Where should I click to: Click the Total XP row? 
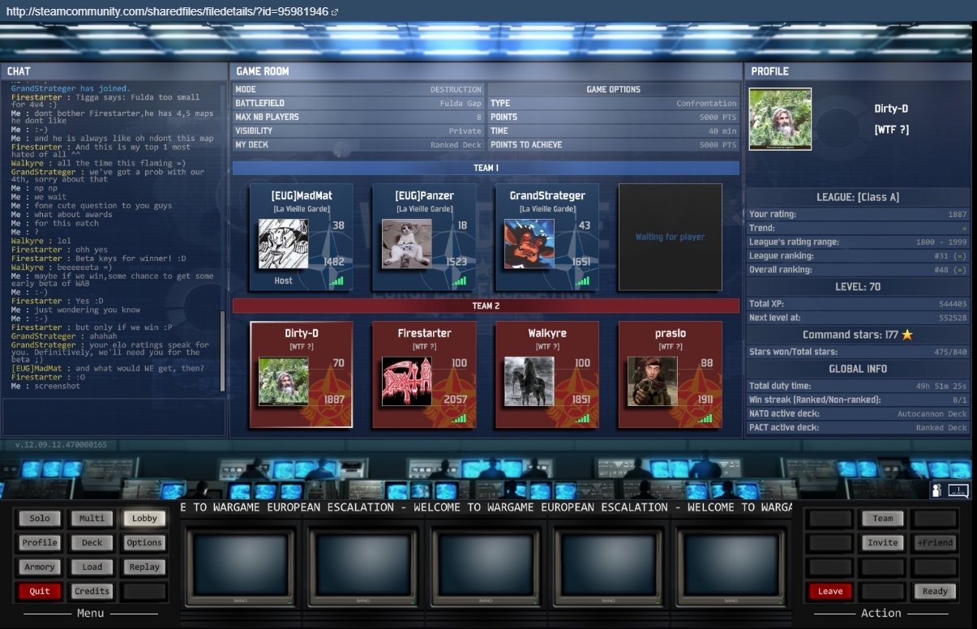(x=858, y=304)
